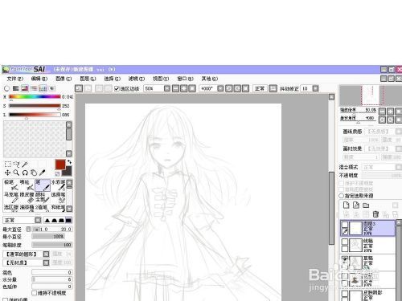Image resolution: width=402 pixels, height=301 pixels.
Task: Open the 窗口 Window menu
Action: [x=185, y=79]
